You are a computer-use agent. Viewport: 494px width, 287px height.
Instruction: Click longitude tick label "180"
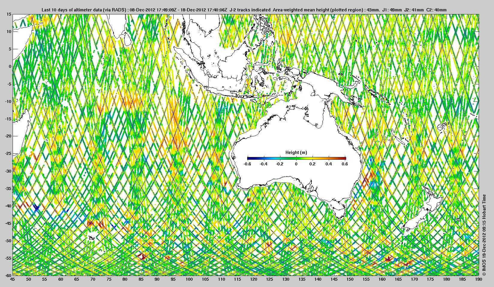[447, 279]
